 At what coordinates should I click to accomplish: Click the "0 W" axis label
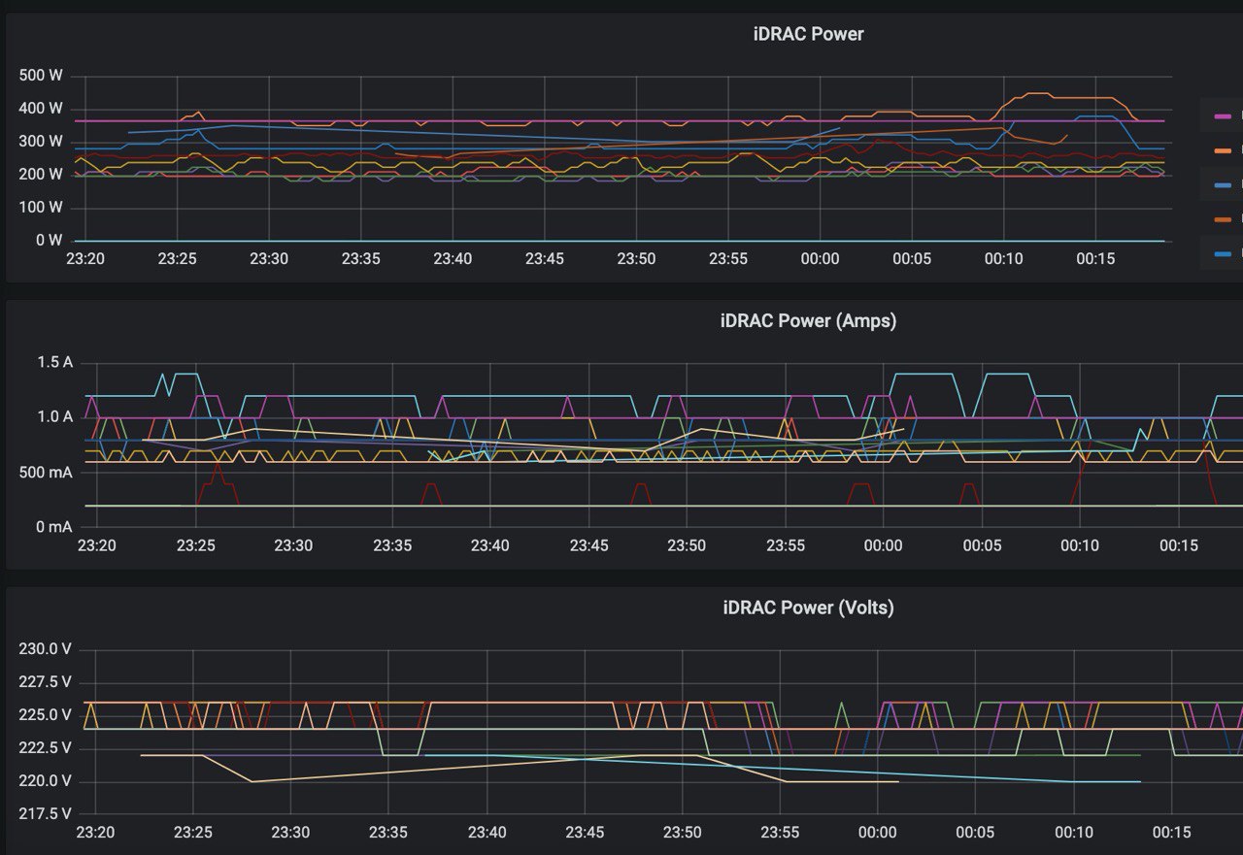[49, 241]
